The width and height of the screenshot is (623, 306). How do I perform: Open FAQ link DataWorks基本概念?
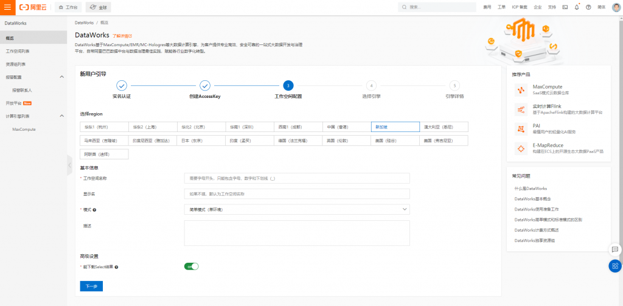coord(532,198)
